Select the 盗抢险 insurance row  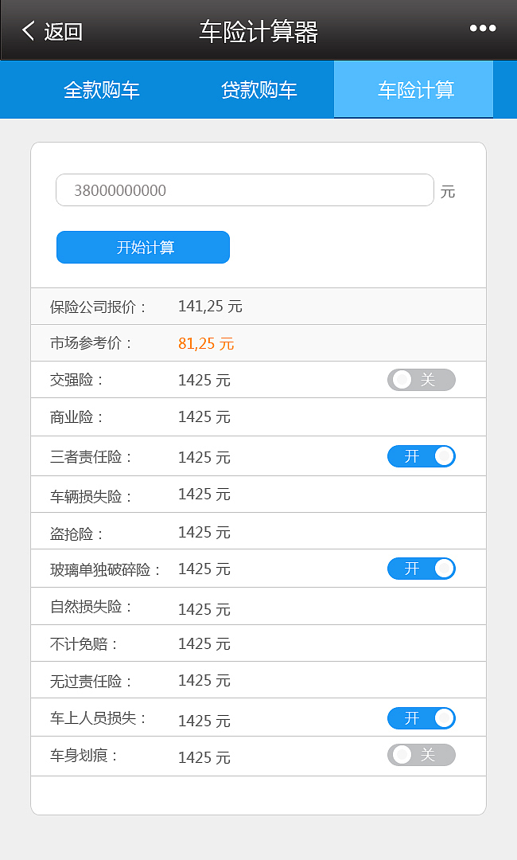pos(258,531)
